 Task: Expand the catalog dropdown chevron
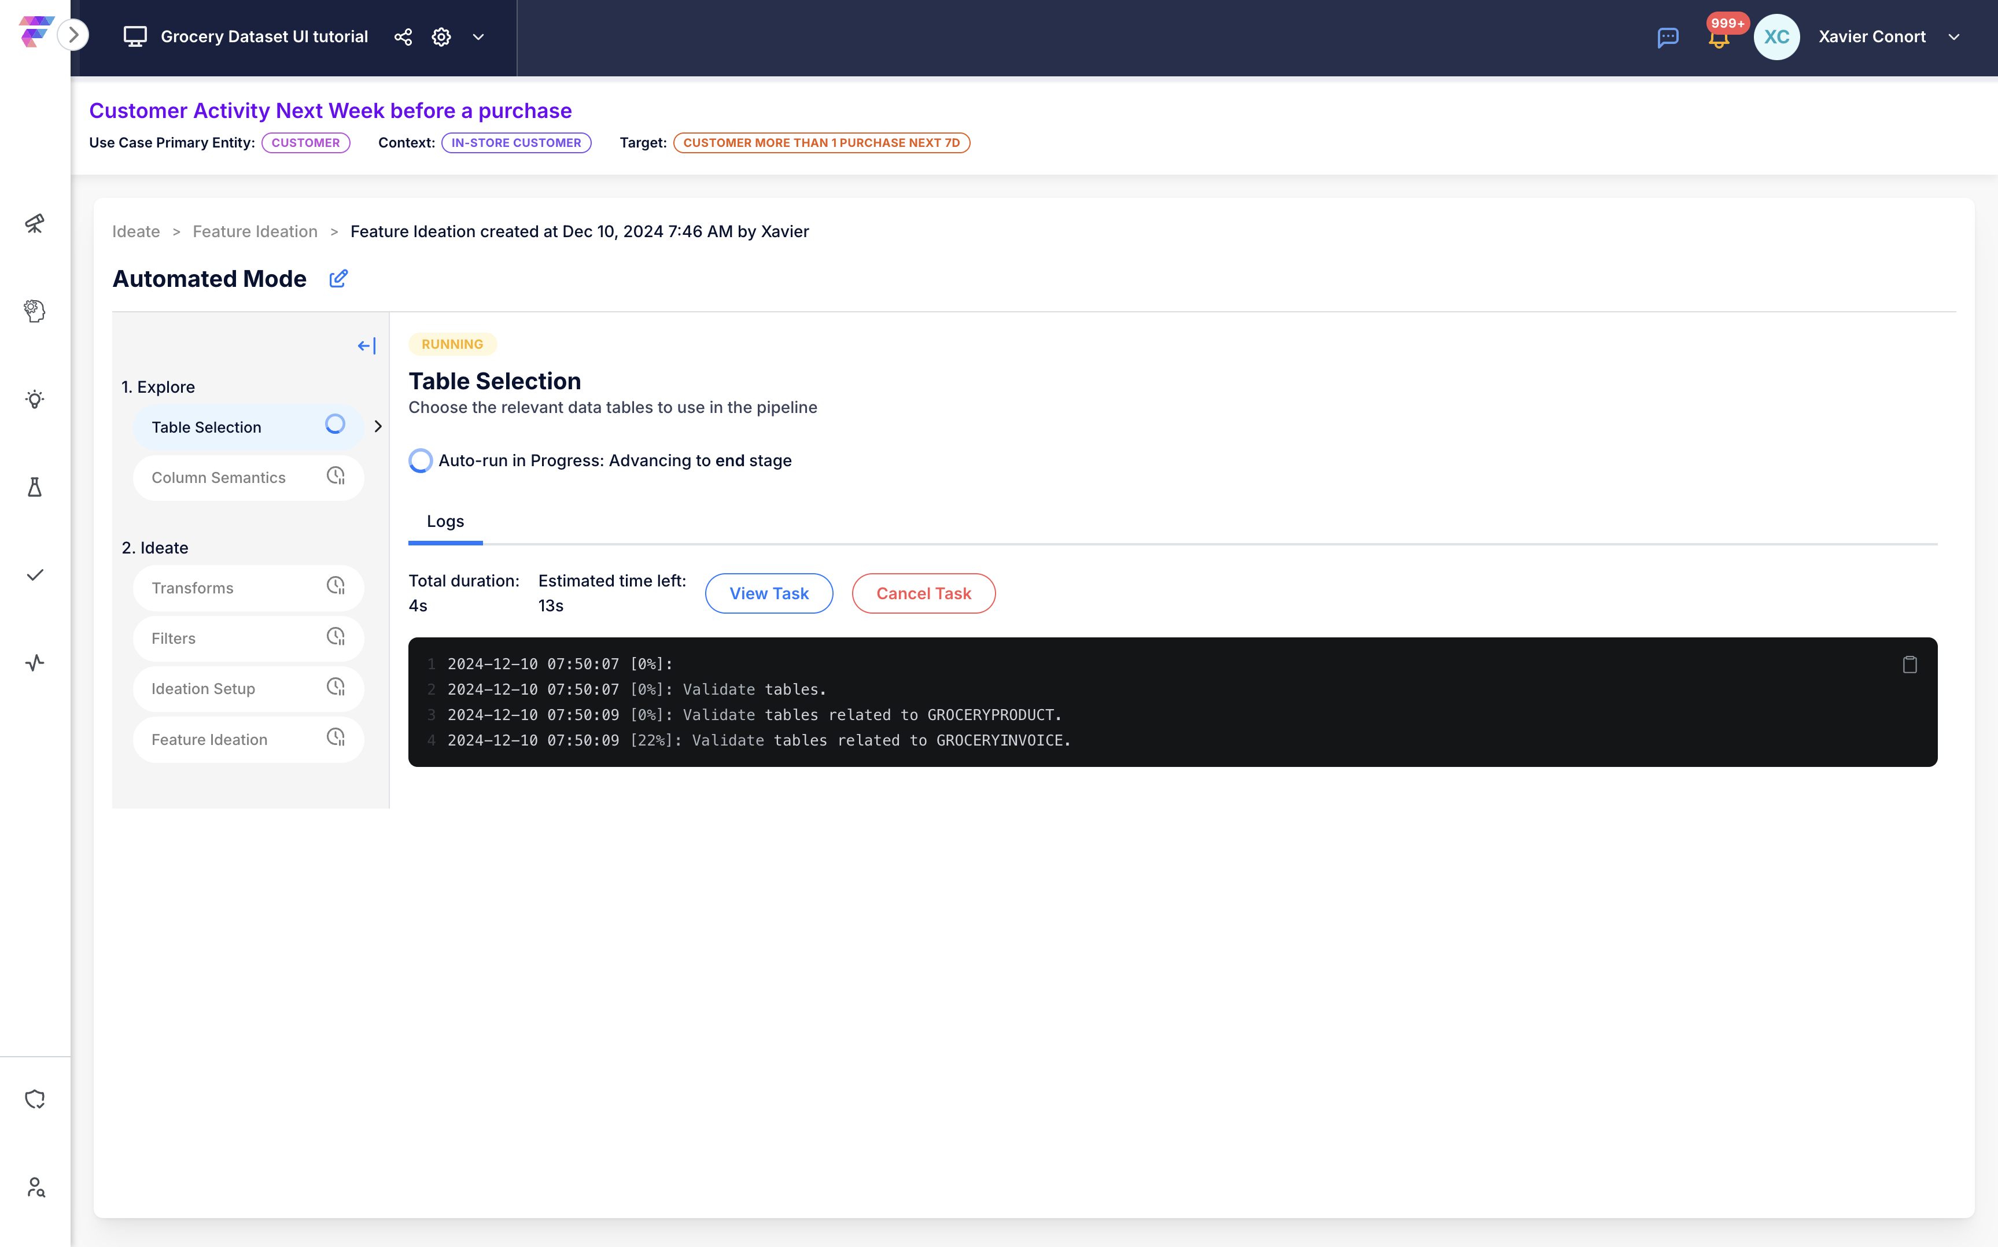pyautogui.click(x=478, y=36)
